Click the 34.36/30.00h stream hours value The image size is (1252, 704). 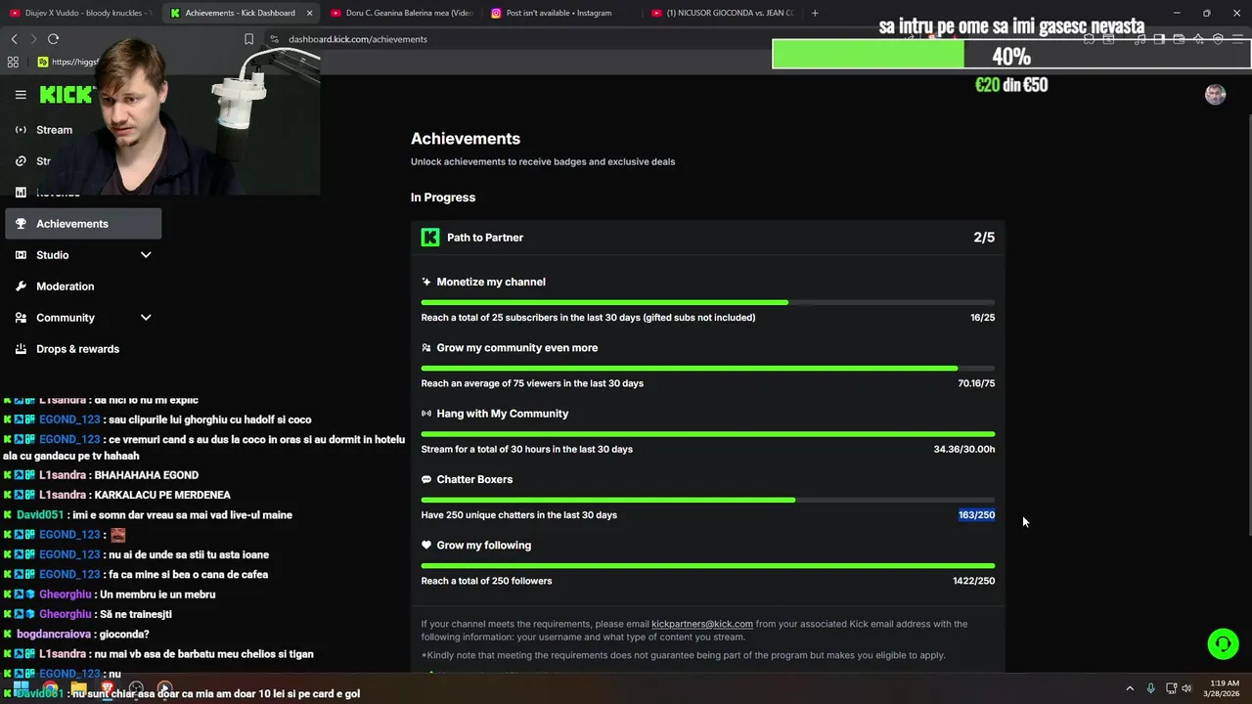click(x=964, y=450)
